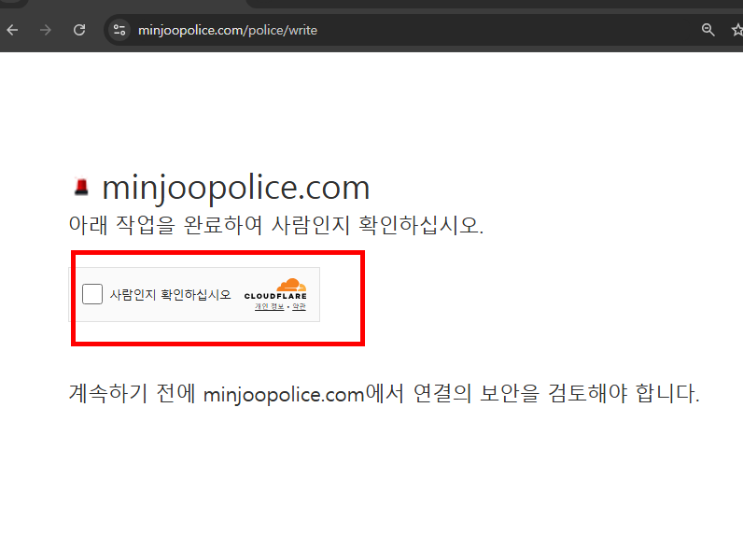Go back with the browser back arrow

click(x=12, y=30)
